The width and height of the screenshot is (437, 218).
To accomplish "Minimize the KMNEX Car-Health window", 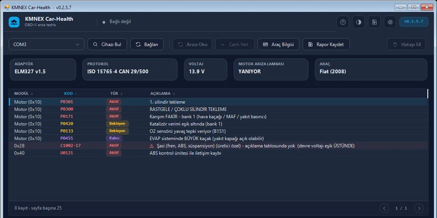I will pyautogui.click(x=401, y=7).
